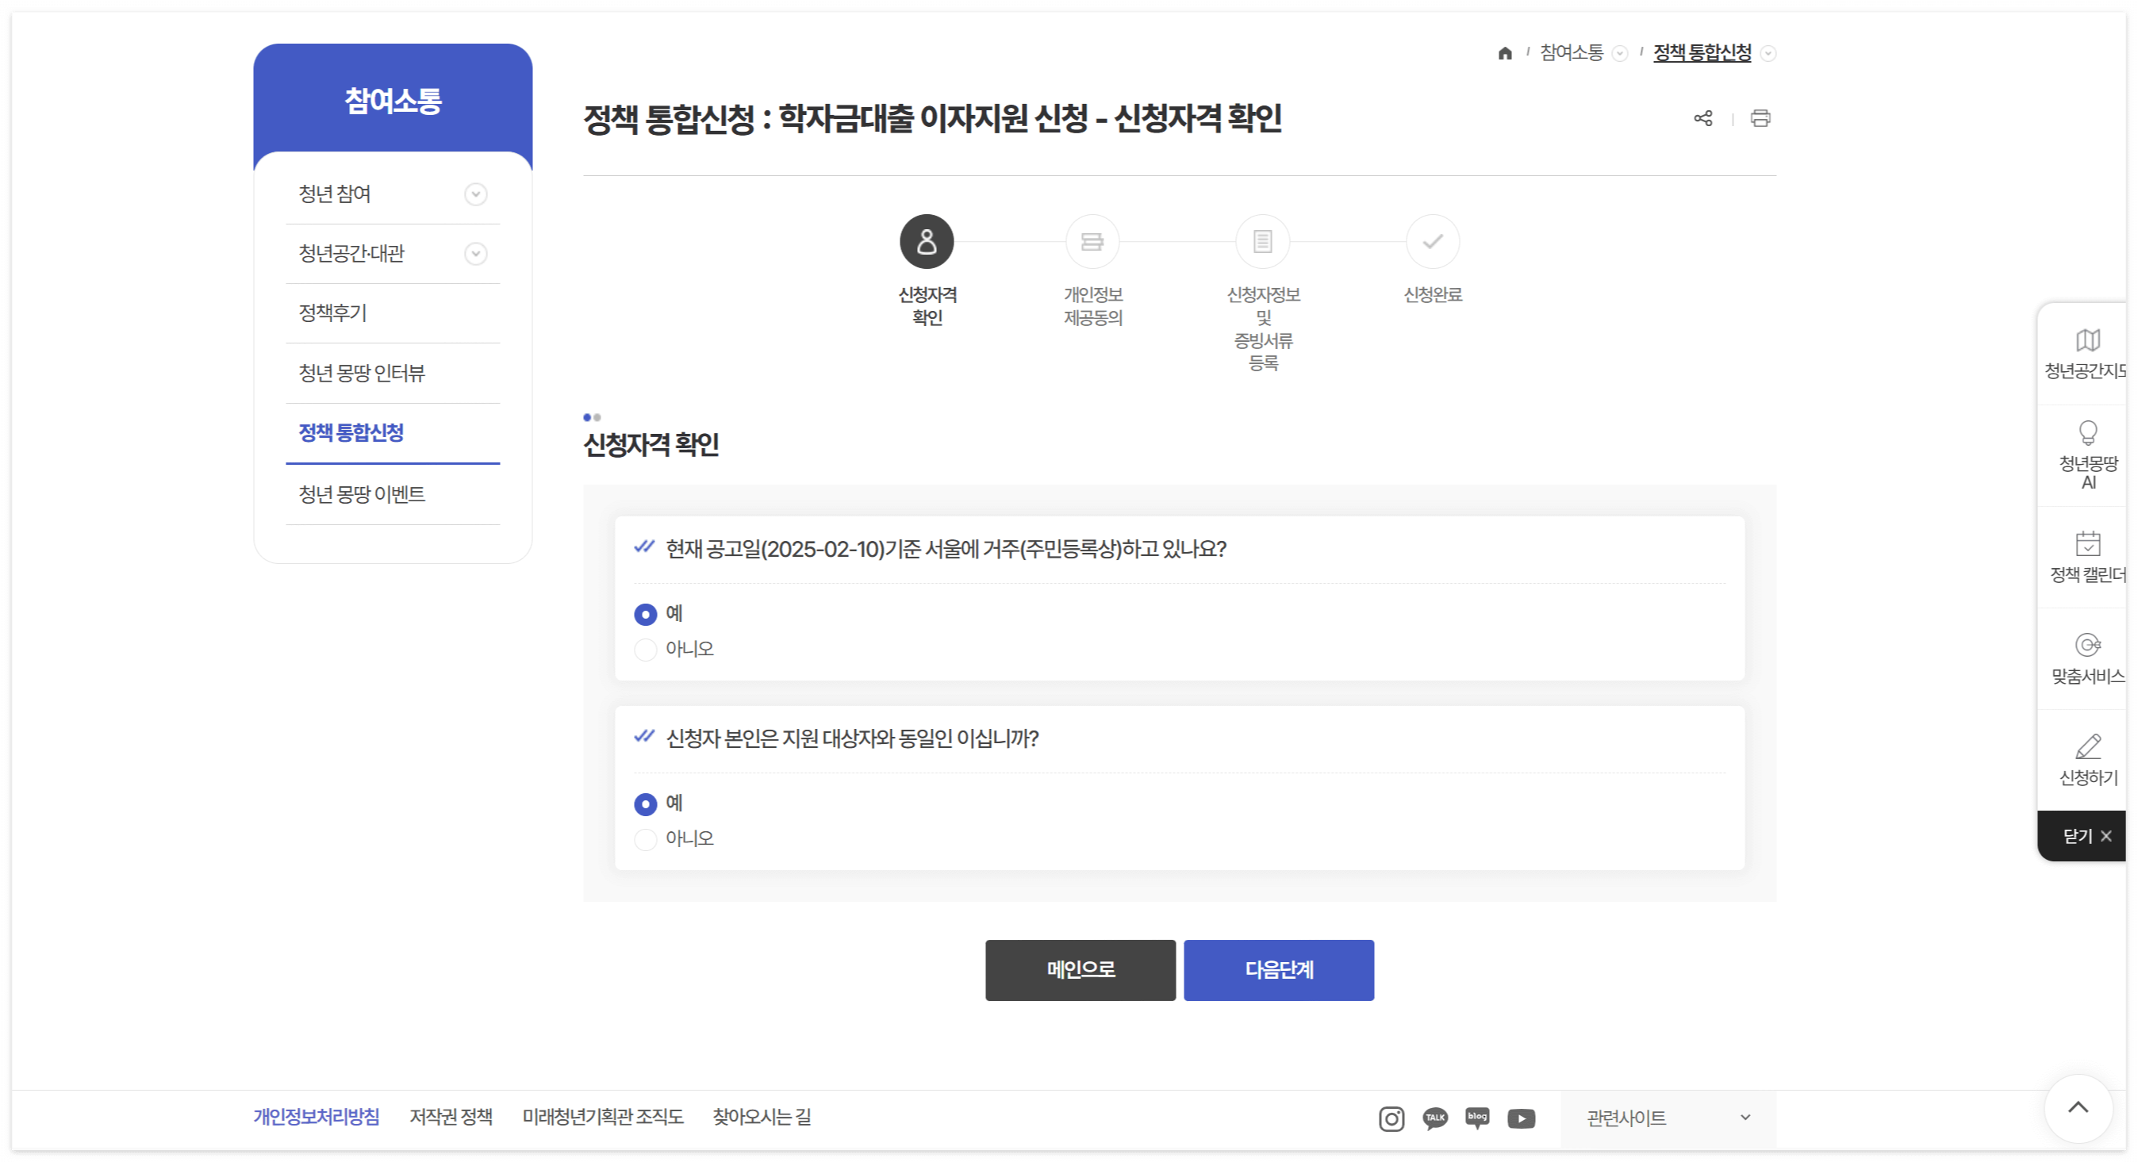This screenshot has height=1162, width=2138.
Task: Expand the 청년공간·대관 sidebar menu
Action: (x=475, y=254)
